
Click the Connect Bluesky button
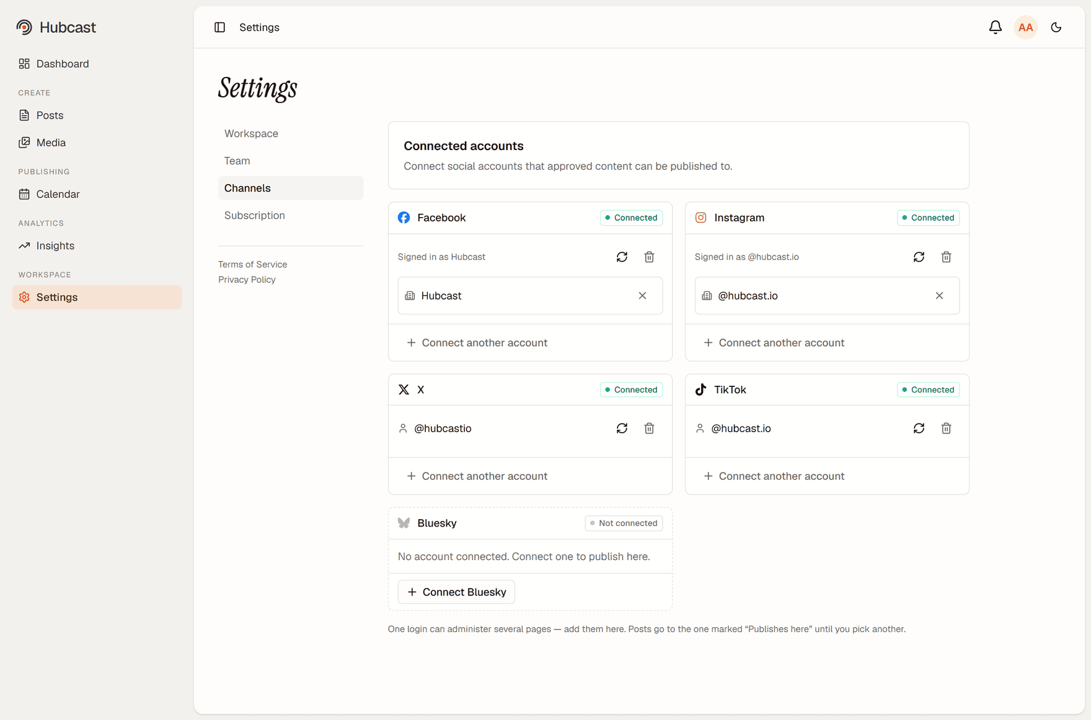coord(456,592)
